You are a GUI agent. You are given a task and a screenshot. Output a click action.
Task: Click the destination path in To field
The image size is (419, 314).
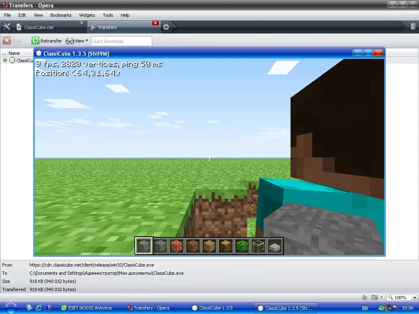click(106, 273)
